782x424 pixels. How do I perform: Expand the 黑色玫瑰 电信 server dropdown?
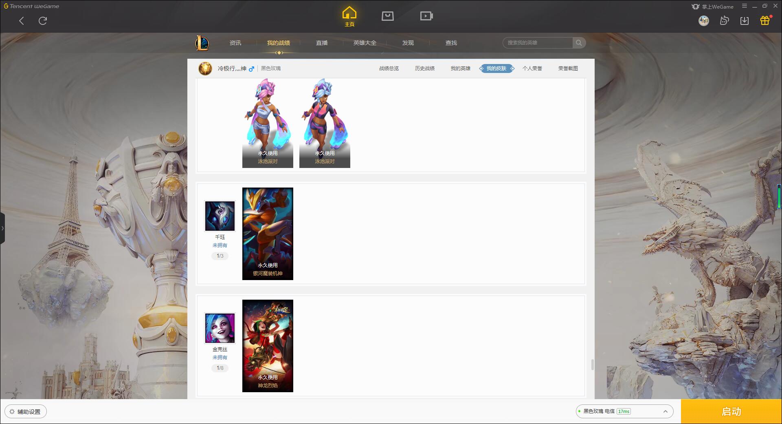click(x=624, y=411)
